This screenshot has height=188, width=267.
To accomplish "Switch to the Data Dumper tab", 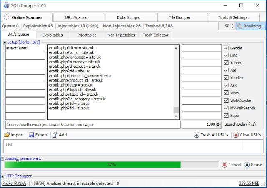I will point(128,17).
